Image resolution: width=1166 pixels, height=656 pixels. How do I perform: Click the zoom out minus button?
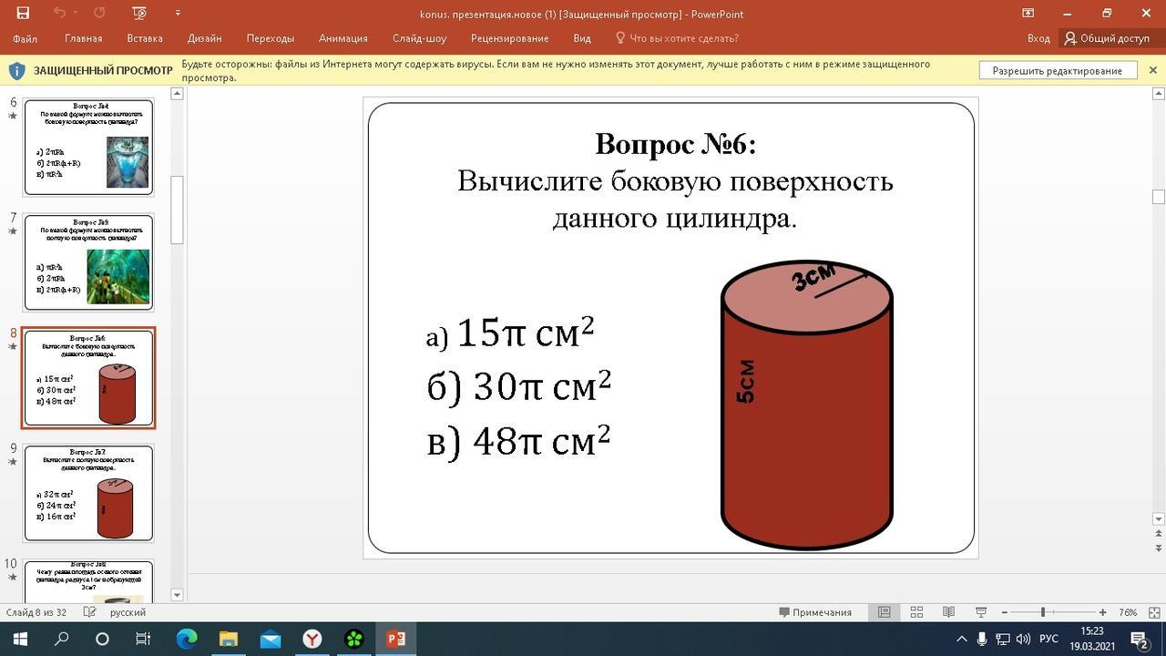[x=1005, y=612]
